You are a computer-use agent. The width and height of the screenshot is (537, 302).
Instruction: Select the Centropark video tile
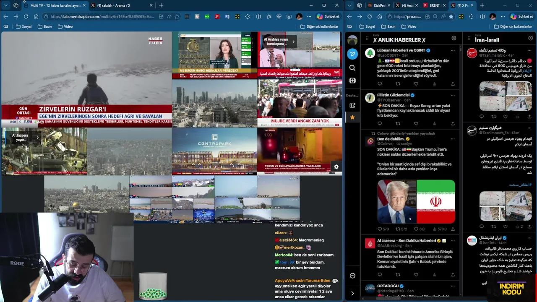click(214, 151)
